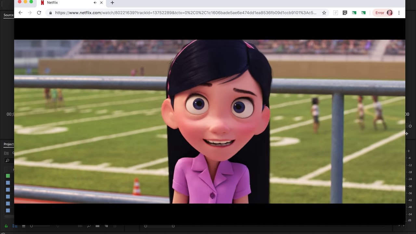Open Chrome's three-dot menu
The height and width of the screenshot is (234, 416).
[x=399, y=13]
